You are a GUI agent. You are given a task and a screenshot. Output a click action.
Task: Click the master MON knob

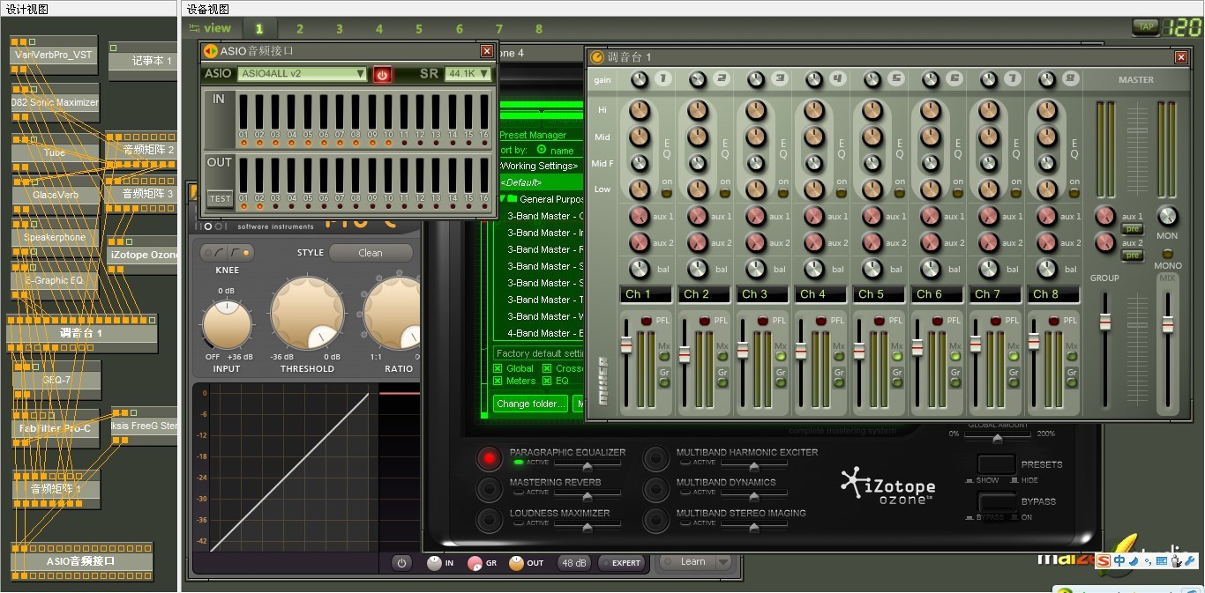click(x=1167, y=216)
